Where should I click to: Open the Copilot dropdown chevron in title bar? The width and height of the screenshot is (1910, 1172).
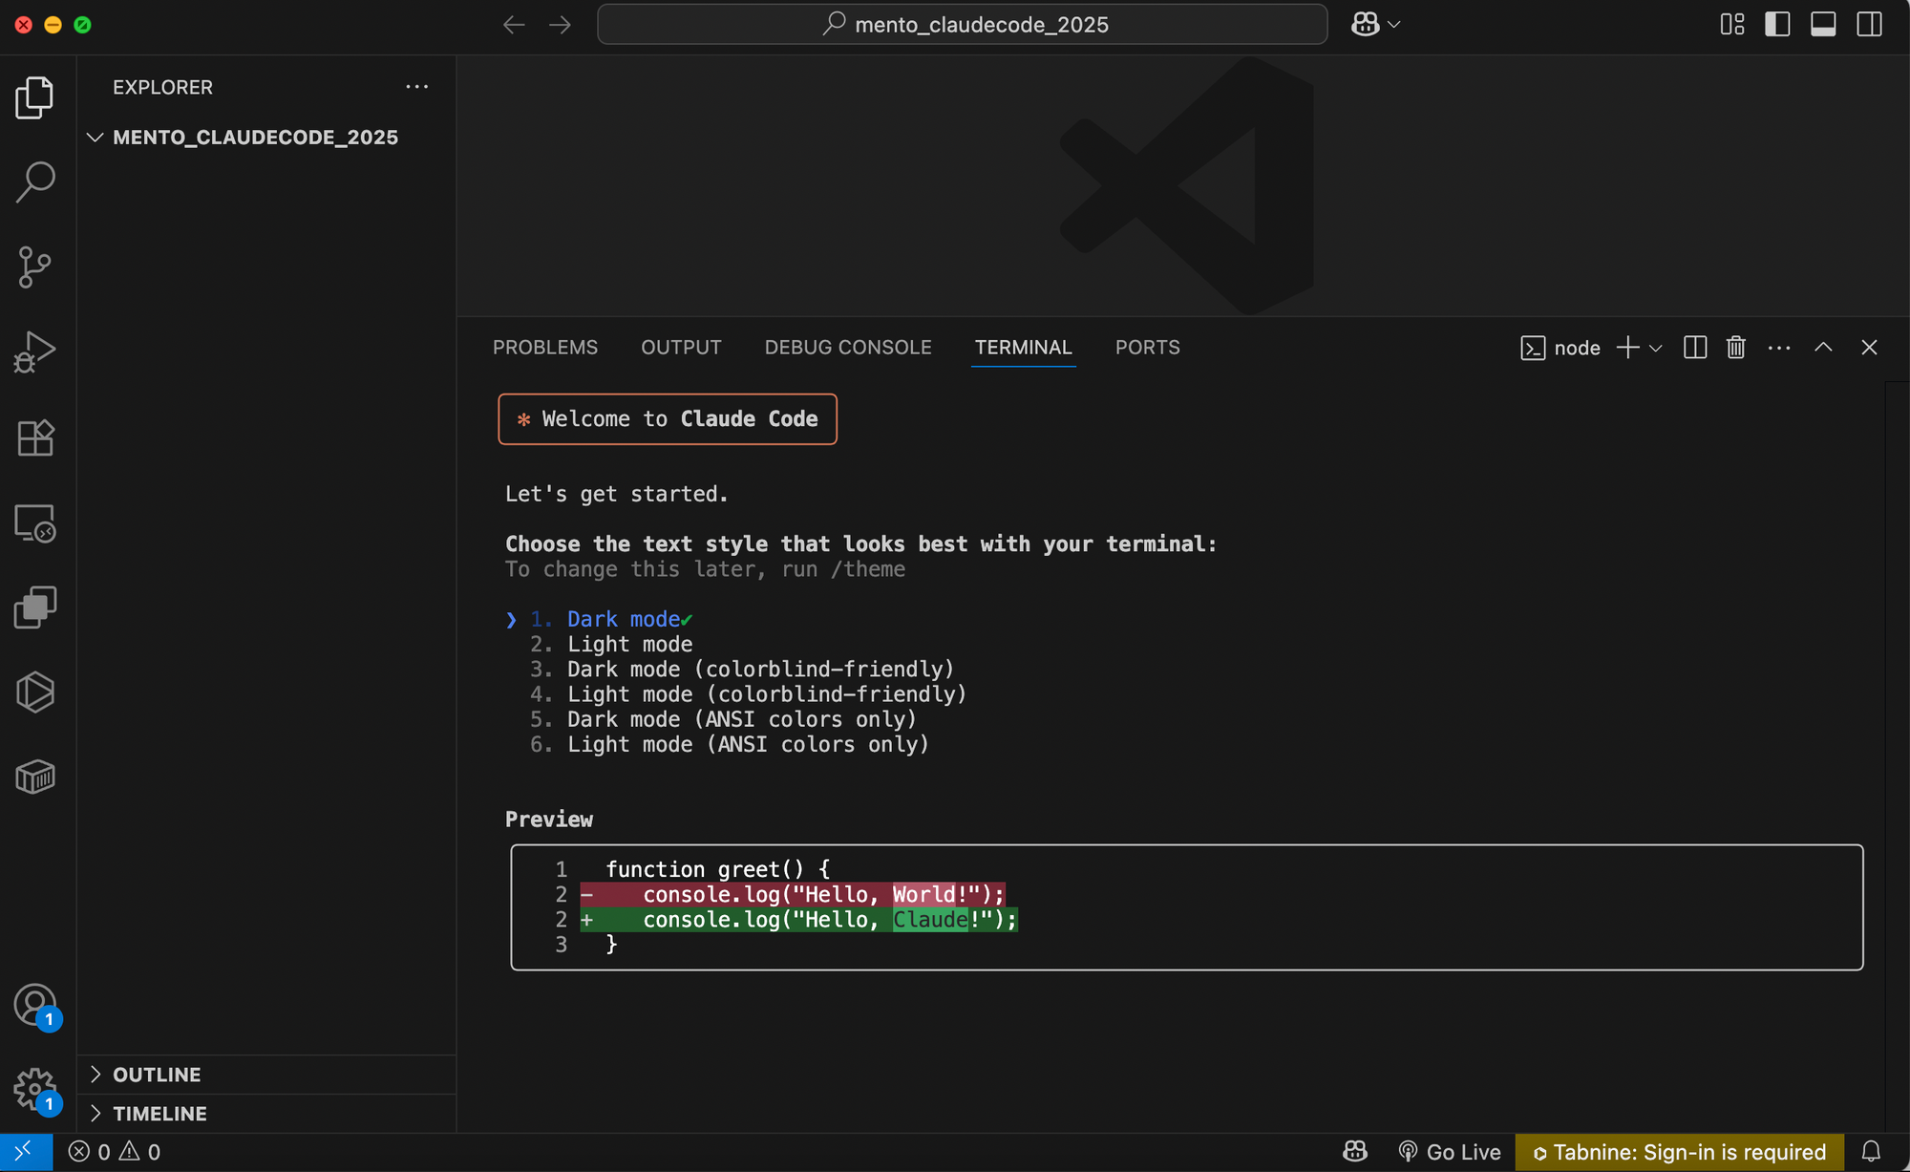pos(1394,25)
